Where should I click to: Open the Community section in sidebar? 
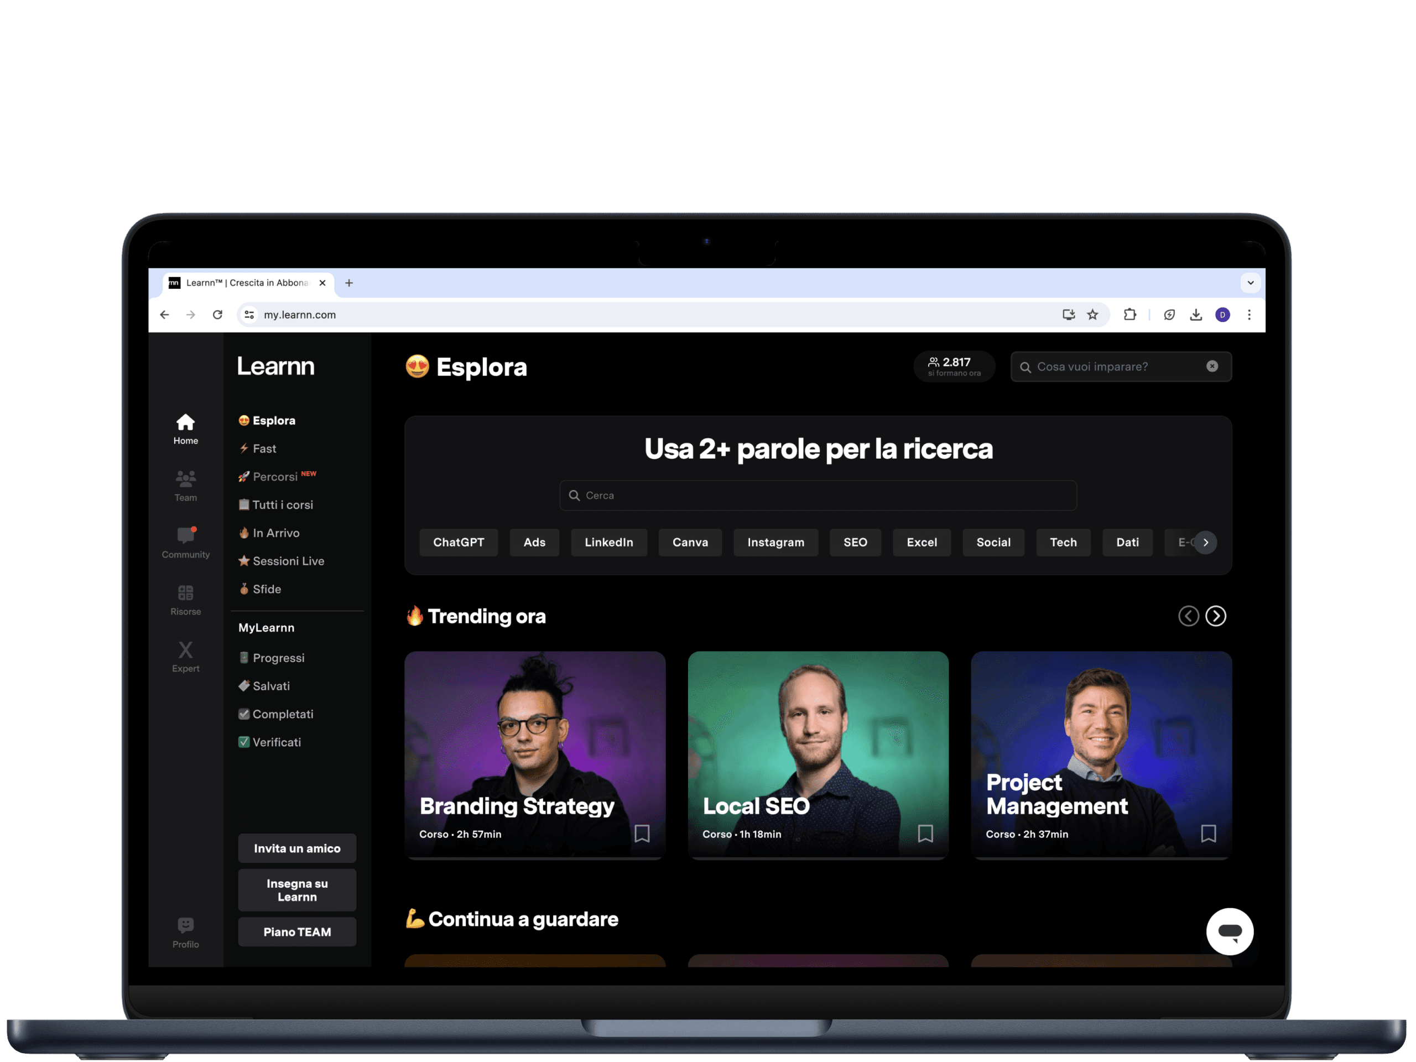pos(186,542)
